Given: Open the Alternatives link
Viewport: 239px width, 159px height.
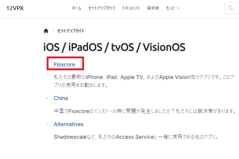Looking at the screenshot, I should (x=68, y=124).
